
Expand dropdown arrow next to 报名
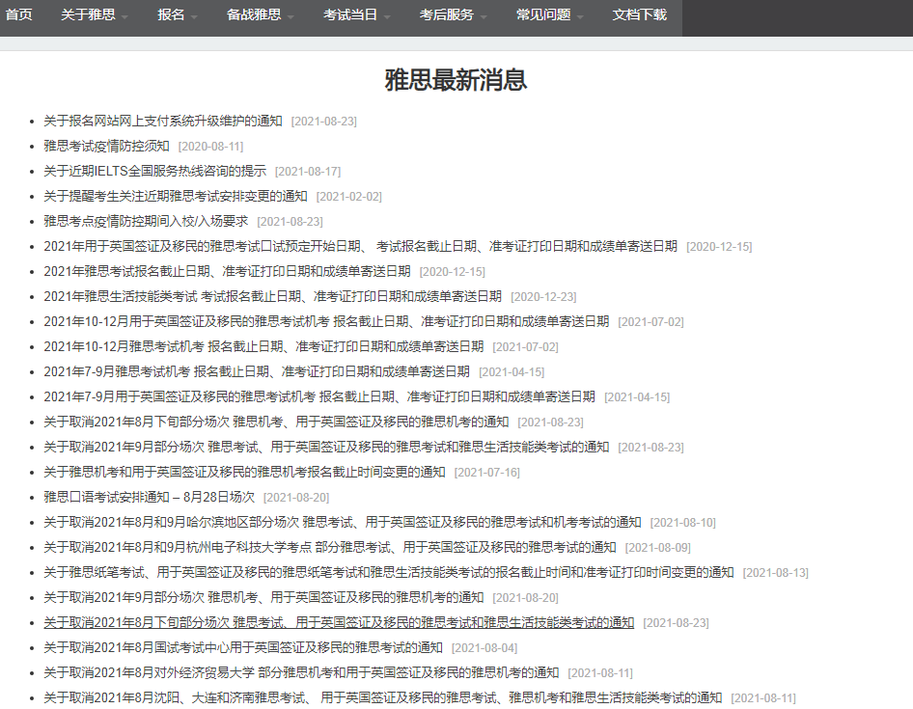194,17
